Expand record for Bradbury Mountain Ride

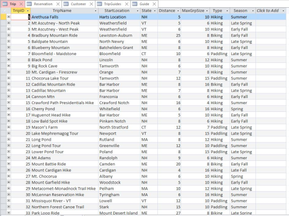pos(9,35)
